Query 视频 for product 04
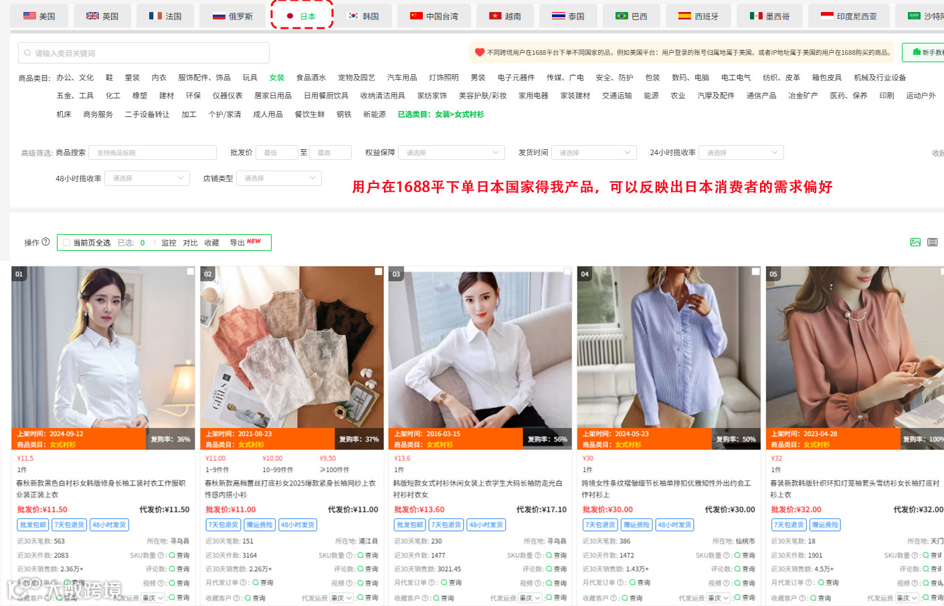The height and width of the screenshot is (606, 944). [745, 583]
